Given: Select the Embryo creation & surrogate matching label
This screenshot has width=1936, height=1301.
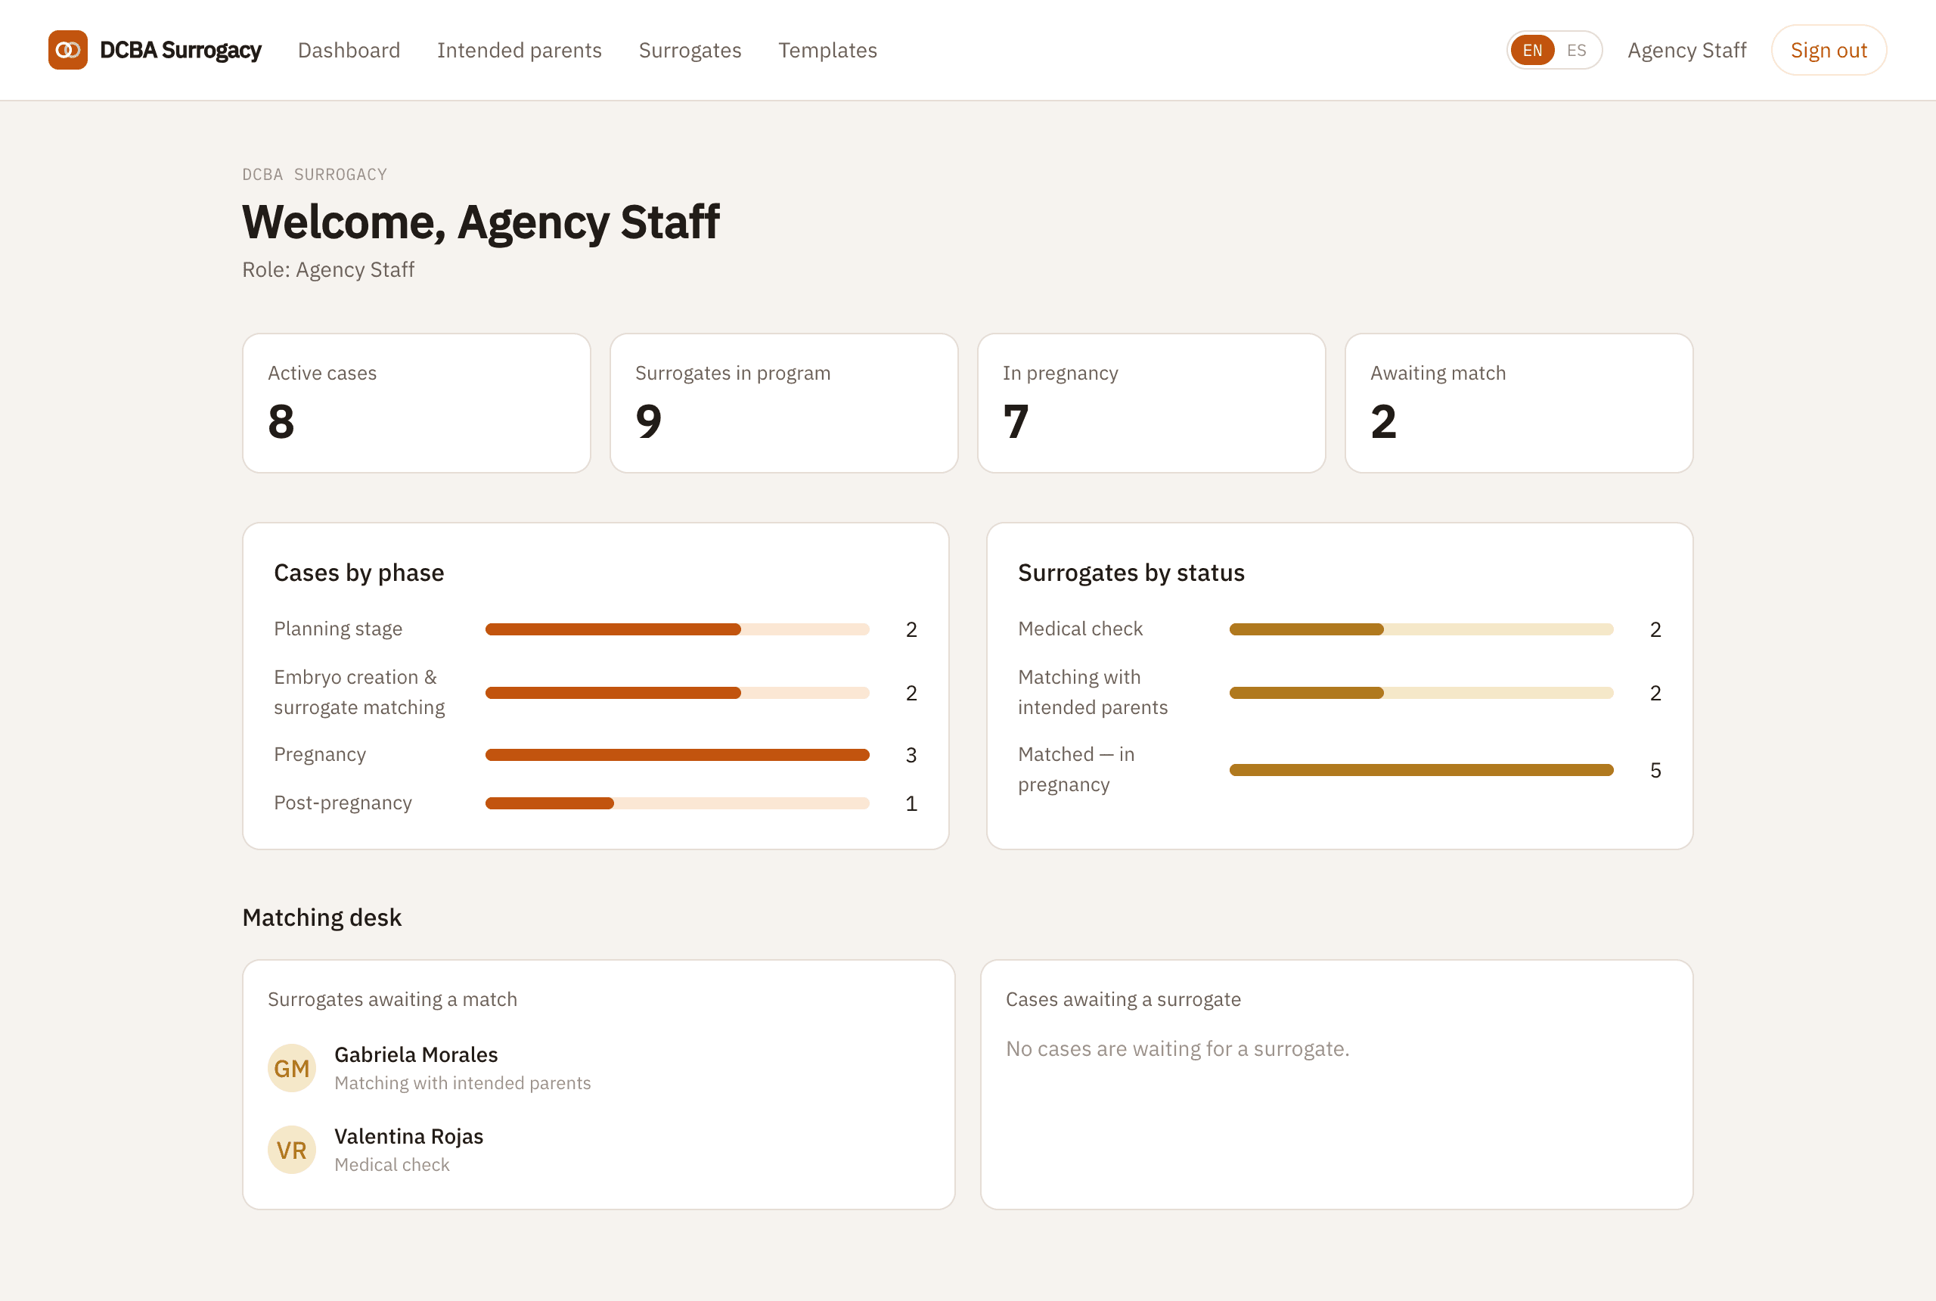Looking at the screenshot, I should 359,692.
